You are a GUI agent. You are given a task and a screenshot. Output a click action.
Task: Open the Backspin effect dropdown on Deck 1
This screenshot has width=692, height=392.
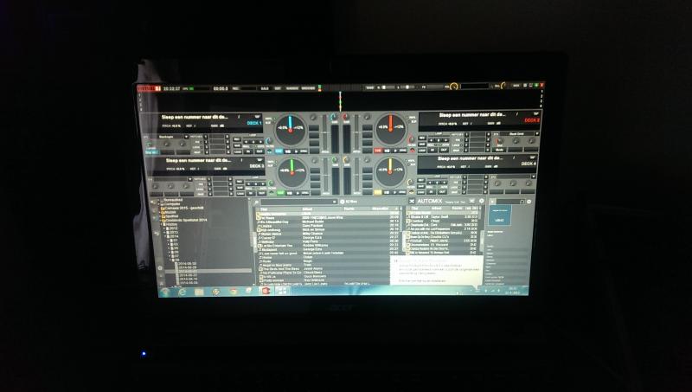coord(186,137)
